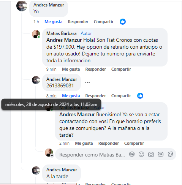Click like reaction icon on "Yo" comment
This screenshot has width=182, height=185.
(x=123, y=22)
